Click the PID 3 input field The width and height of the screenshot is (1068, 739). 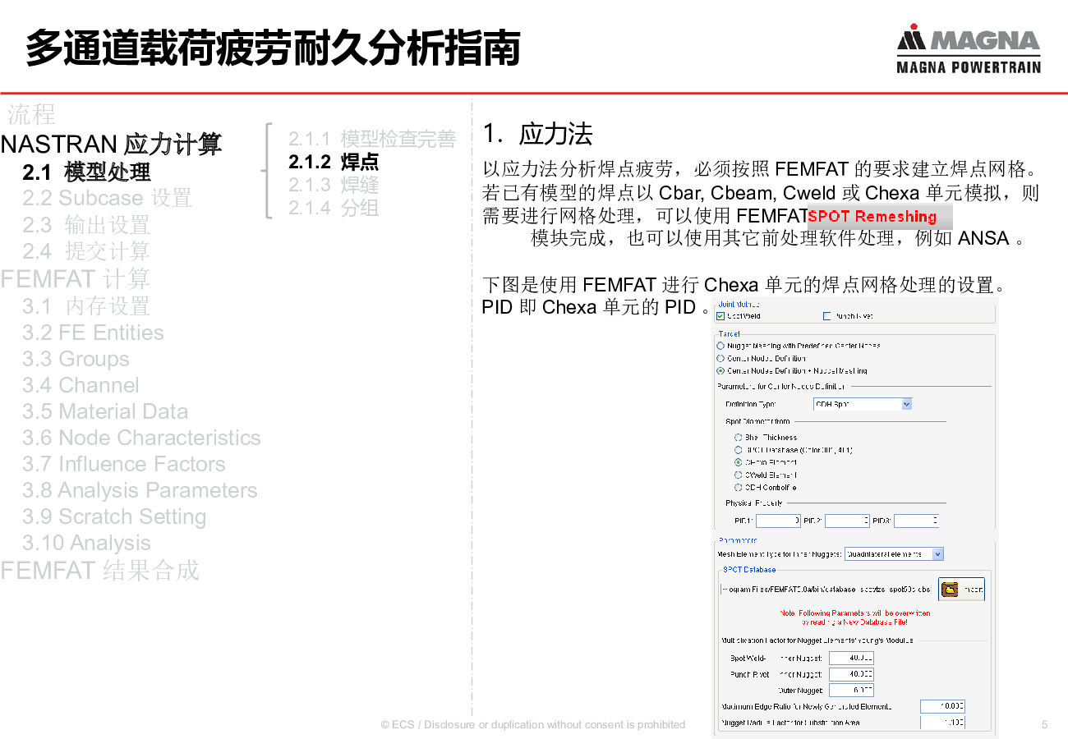(x=916, y=521)
